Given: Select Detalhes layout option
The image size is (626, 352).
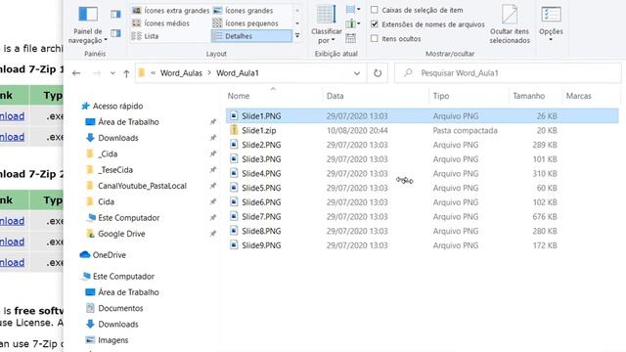Looking at the screenshot, I should tap(251, 36).
